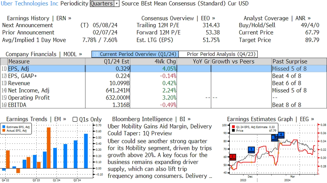This screenshot has height=183, width=327.
Task: Open Company Financials MODL section
Action: [43, 54]
